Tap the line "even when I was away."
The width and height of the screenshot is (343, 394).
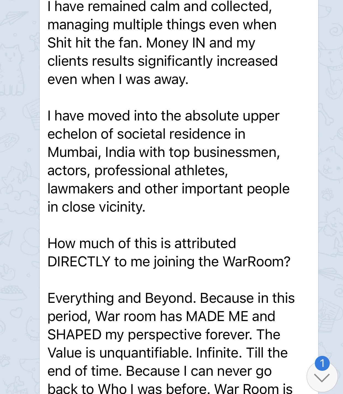coord(118,79)
